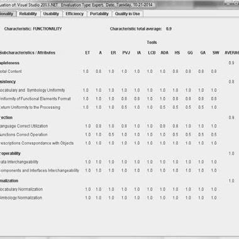Click the Normalization average value 1.0
Viewport: 239px width, 239px height.
click(231, 181)
